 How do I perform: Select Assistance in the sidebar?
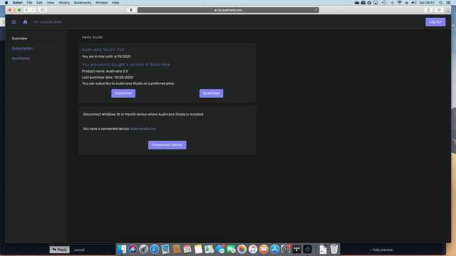click(x=20, y=58)
